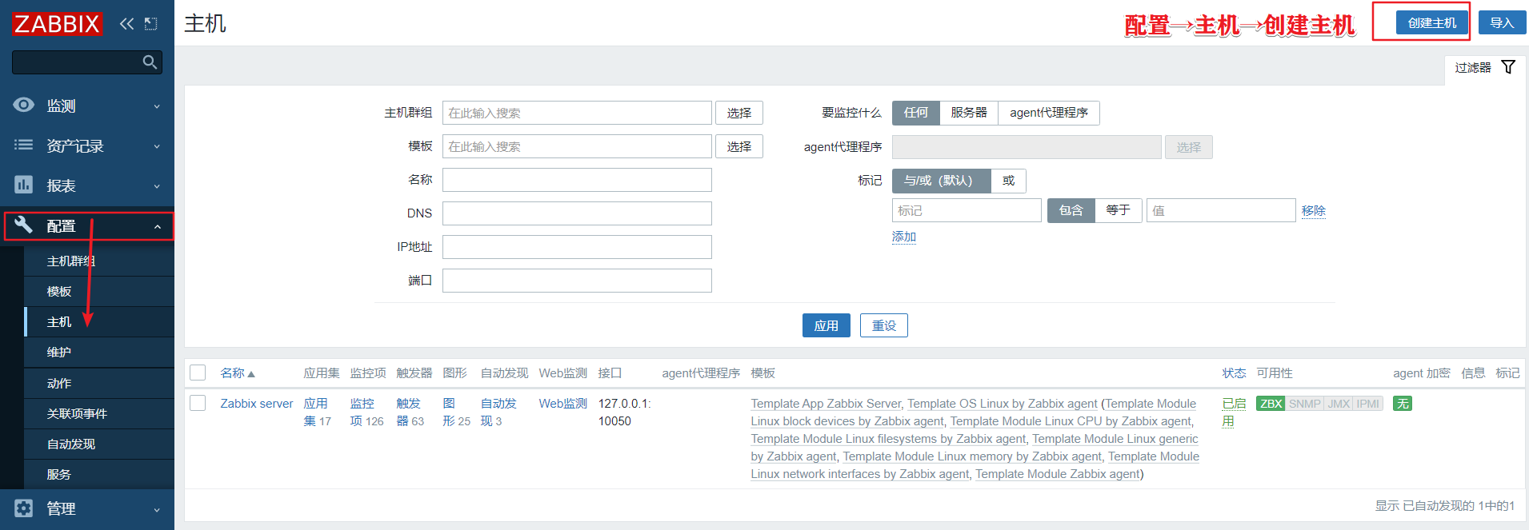
Task: Select 服务器 monitoring option
Action: click(x=969, y=113)
